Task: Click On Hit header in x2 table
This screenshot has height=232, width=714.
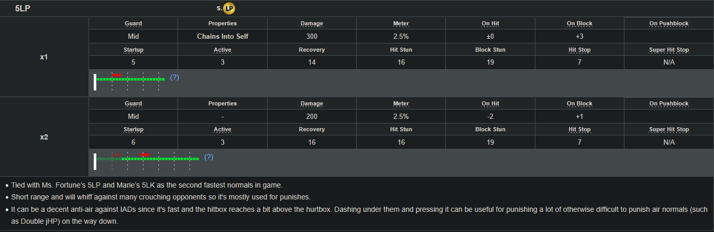Action: (490, 103)
